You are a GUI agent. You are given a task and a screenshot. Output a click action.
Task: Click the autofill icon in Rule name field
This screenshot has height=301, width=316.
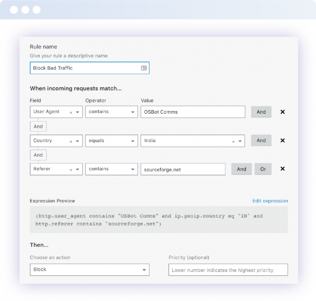pyautogui.click(x=144, y=68)
